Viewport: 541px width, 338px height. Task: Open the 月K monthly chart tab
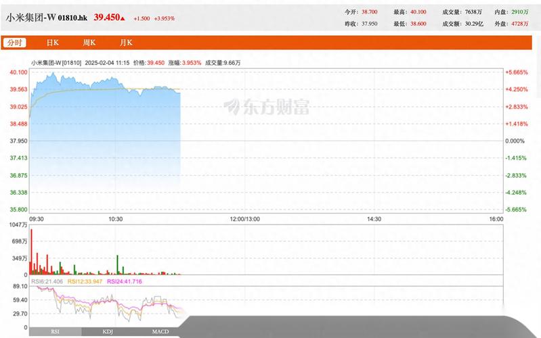[x=126, y=43]
